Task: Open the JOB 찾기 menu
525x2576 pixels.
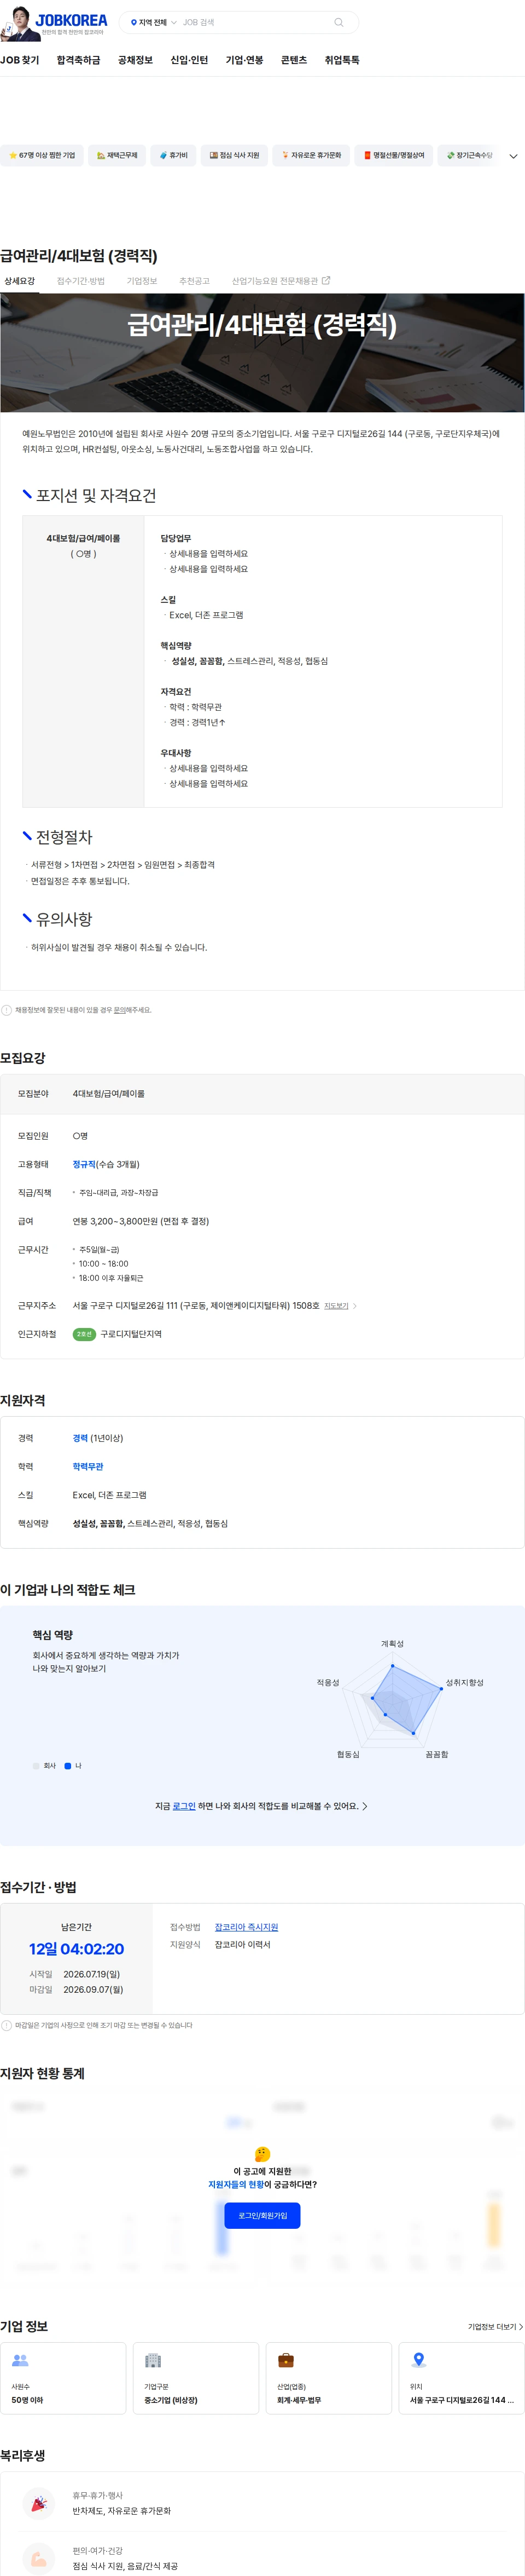Action: pyautogui.click(x=20, y=60)
